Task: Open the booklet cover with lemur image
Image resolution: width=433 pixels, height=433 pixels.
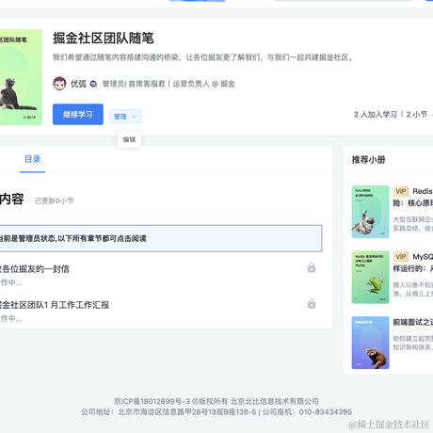Action: click(x=21, y=77)
